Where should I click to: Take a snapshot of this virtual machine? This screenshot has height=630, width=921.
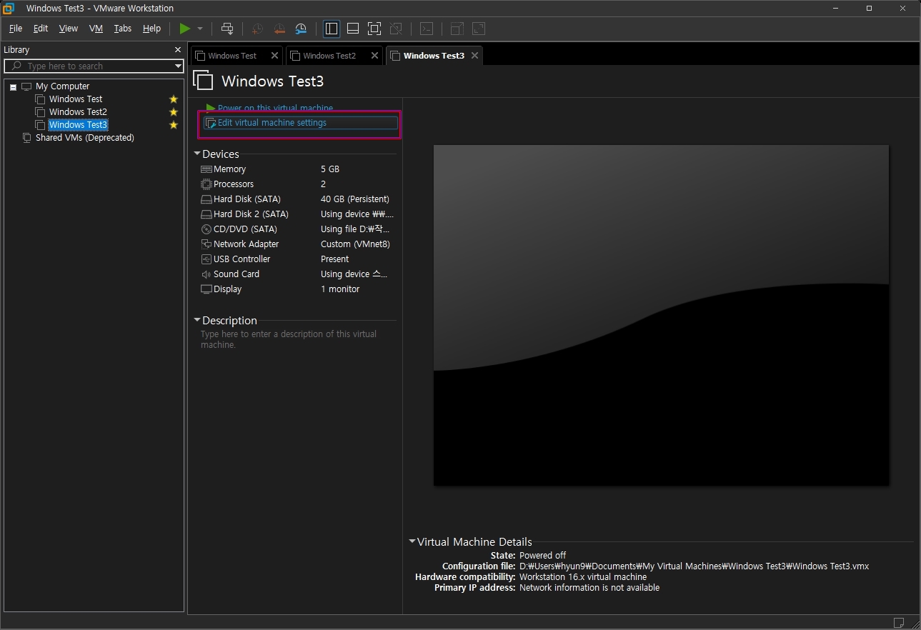[x=257, y=29]
